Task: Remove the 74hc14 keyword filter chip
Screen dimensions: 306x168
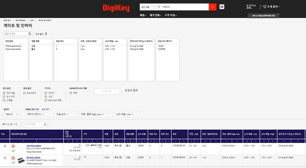Action: [x=17, y=115]
